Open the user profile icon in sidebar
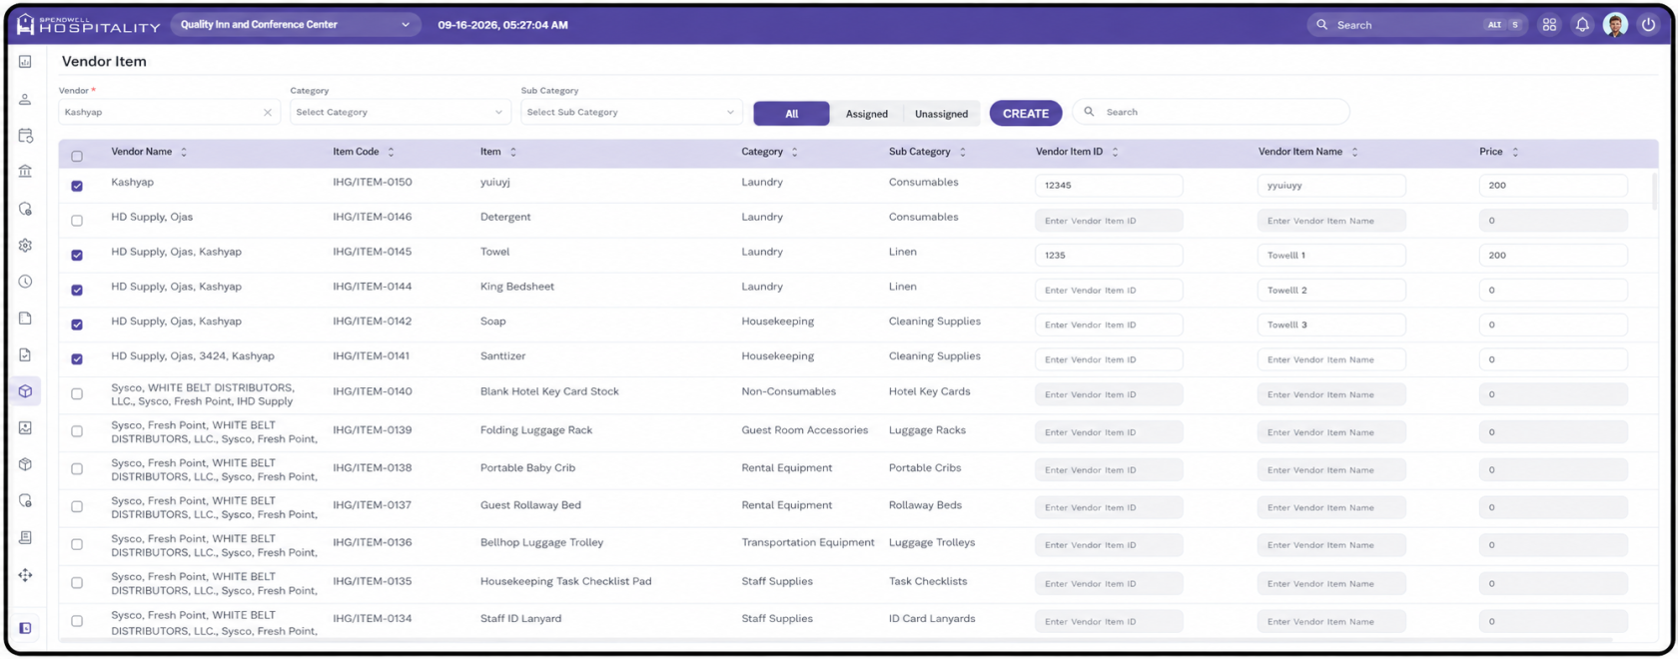 pos(25,99)
